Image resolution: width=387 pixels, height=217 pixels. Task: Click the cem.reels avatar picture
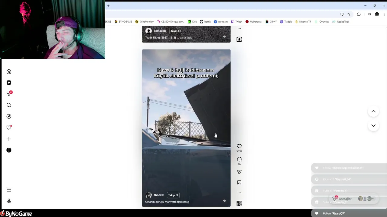(x=148, y=31)
